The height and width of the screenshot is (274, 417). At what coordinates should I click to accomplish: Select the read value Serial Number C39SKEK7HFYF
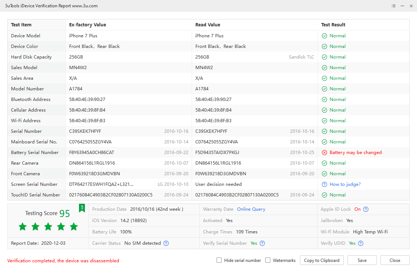pos(211,131)
